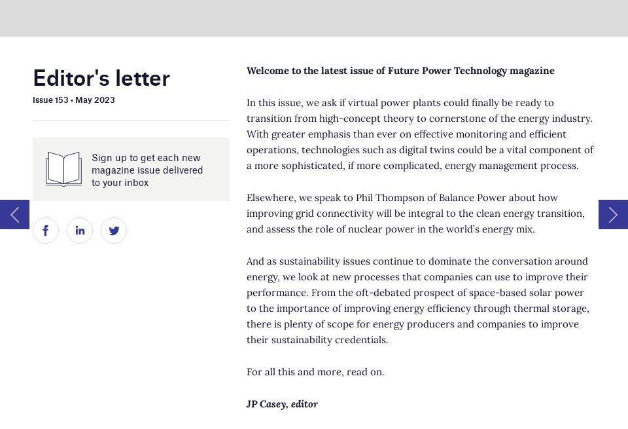This screenshot has height=429, width=628.
Task: Click the 'For all this and more' line
Action: pos(315,372)
